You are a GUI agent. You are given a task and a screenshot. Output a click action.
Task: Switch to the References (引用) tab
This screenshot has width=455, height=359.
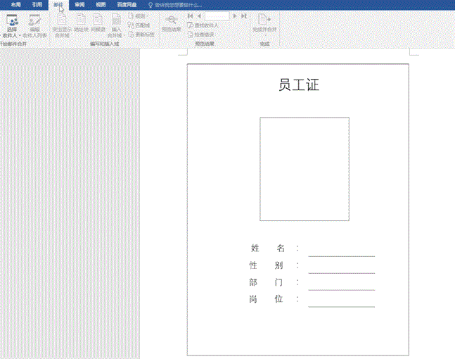(37, 4)
